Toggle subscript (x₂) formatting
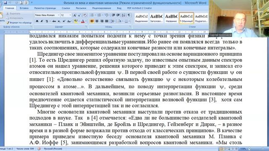269x151 pixels. [x=59, y=21]
